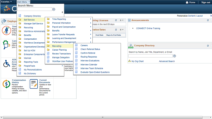Click the Company Directory search arrow icon
Image resolution: width=212 pixels, height=119 pixels.
coord(175,56)
